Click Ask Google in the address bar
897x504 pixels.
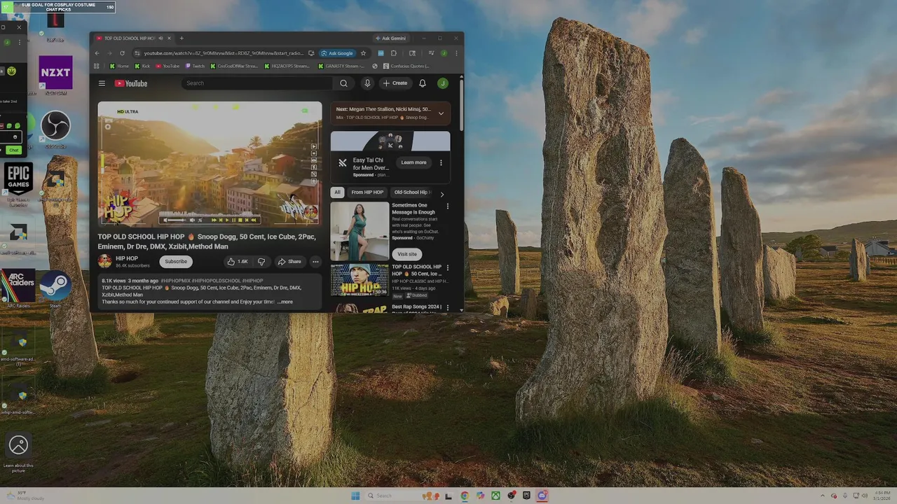click(337, 53)
